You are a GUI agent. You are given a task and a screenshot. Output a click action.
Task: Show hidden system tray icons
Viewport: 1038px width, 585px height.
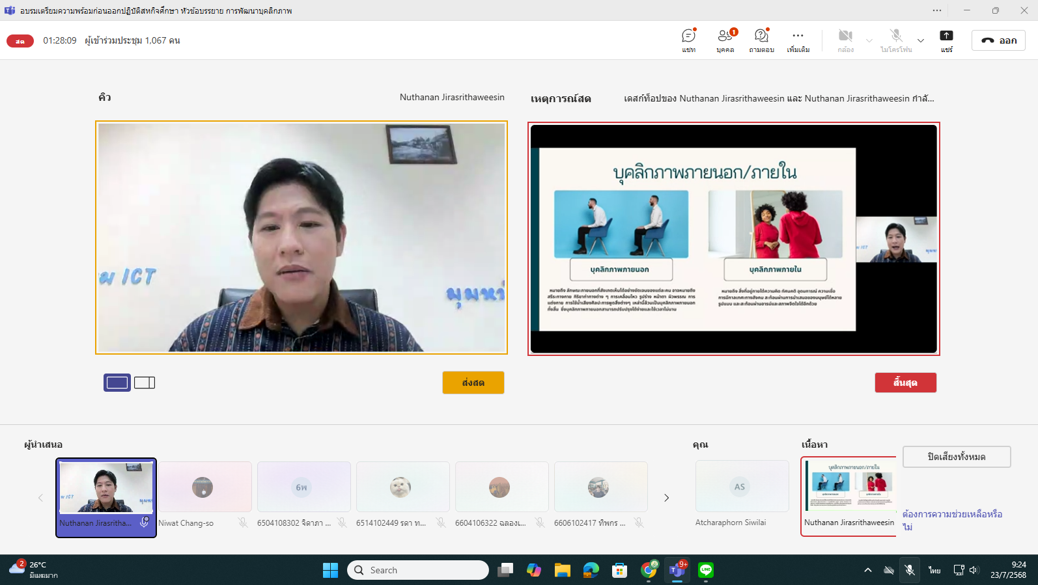tap(867, 570)
